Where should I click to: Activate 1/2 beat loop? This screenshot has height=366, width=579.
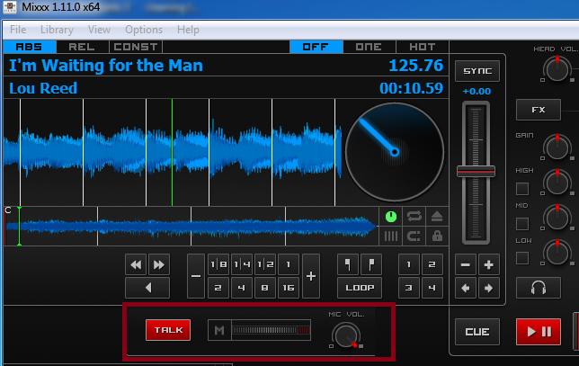pyautogui.click(x=265, y=264)
